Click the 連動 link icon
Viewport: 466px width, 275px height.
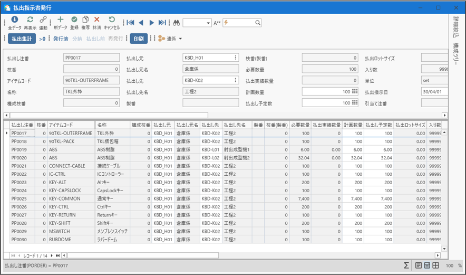(43, 20)
